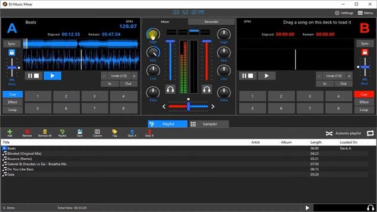Play Deck B track
Viewport: 377px width, 212px height.
[x=267, y=76]
